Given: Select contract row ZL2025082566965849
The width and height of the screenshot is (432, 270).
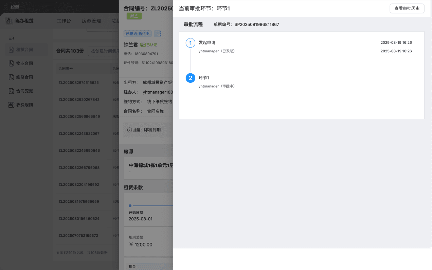Looking at the screenshot, I should (86, 116).
